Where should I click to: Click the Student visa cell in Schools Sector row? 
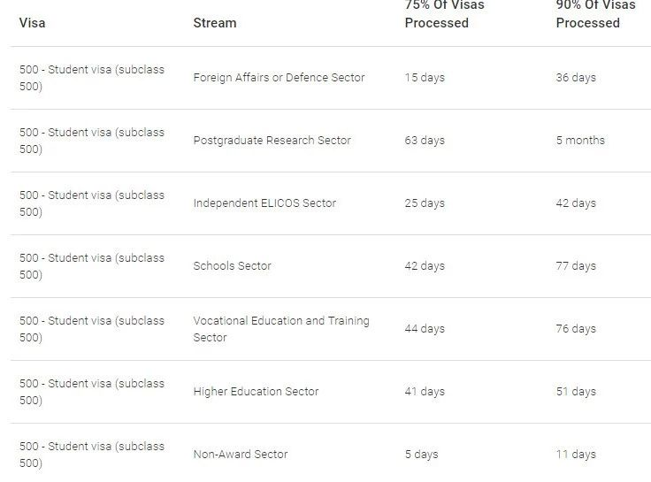pyautogui.click(x=92, y=266)
